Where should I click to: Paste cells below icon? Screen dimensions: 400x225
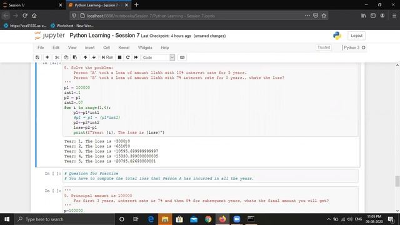tap(75, 57)
